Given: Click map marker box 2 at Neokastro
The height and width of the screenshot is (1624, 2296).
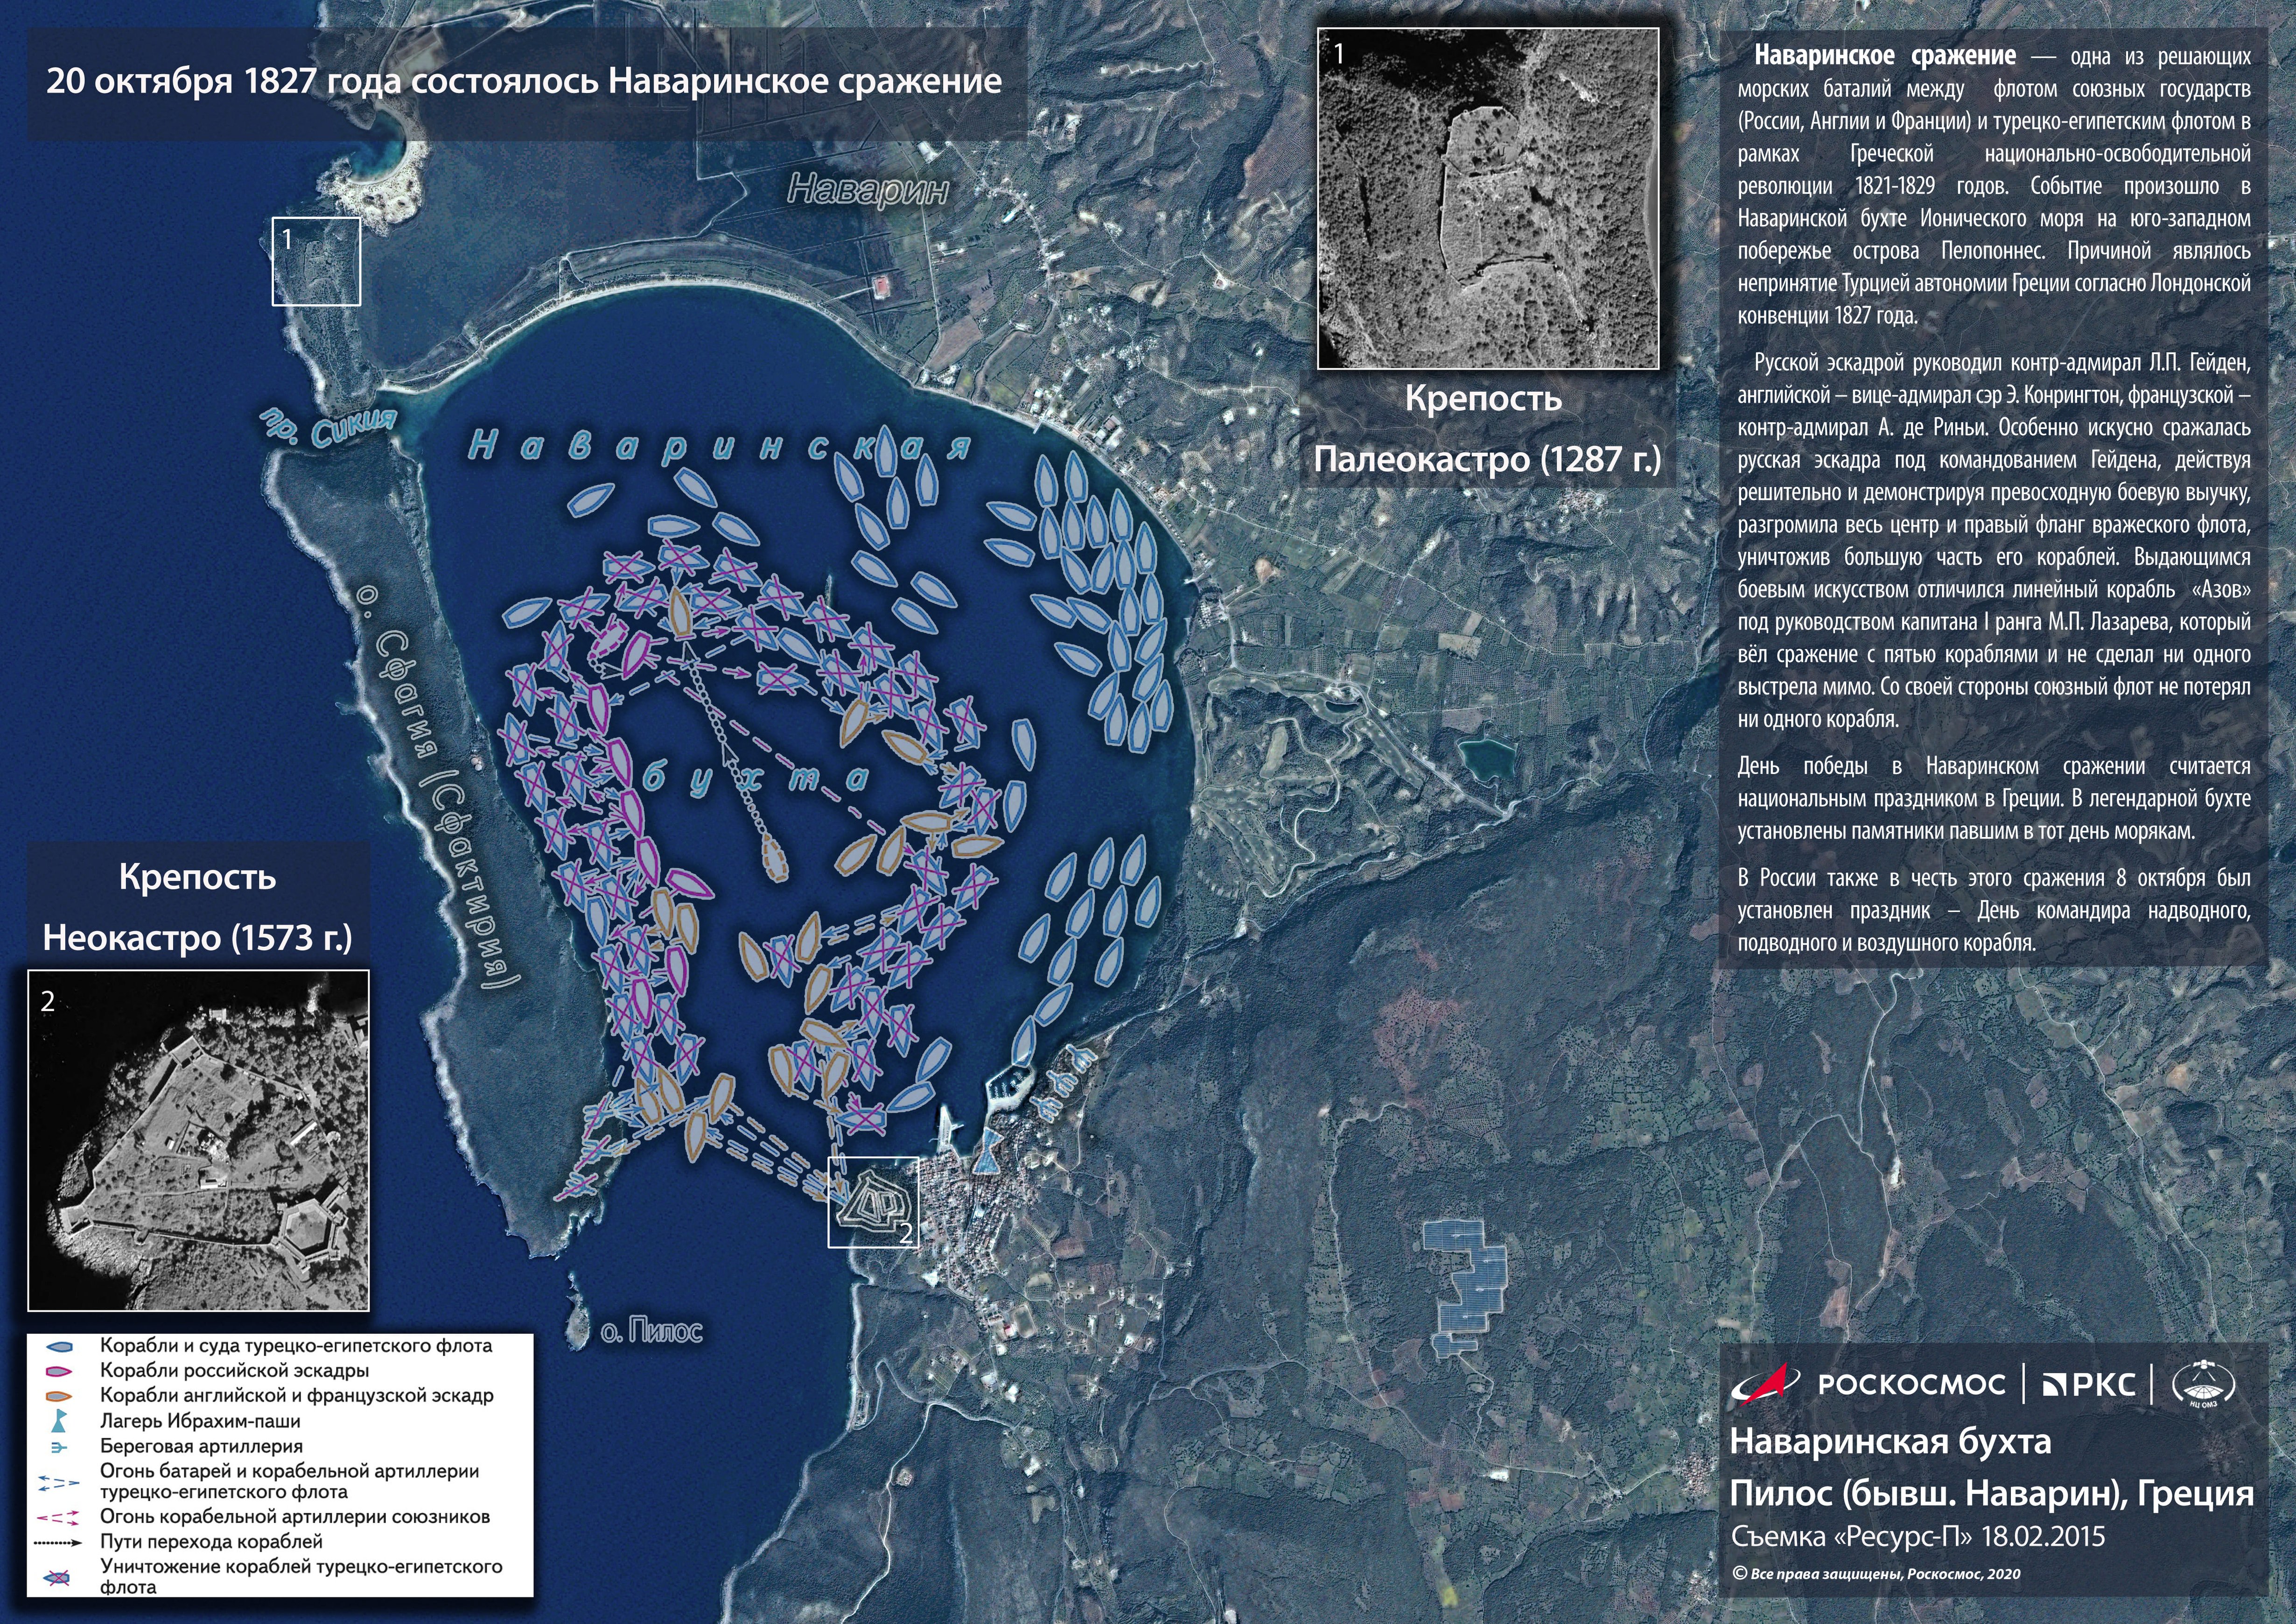Looking at the screenshot, I should pyautogui.click(x=873, y=1202).
